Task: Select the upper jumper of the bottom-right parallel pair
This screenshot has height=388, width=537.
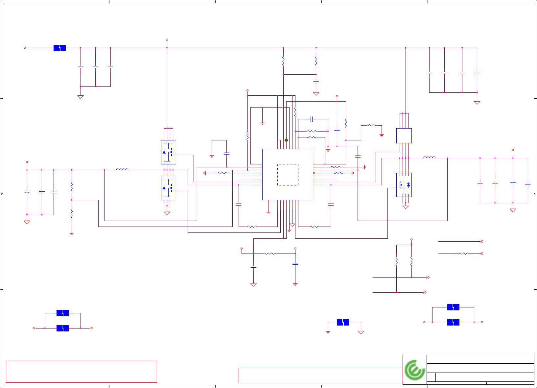Action: coord(453,307)
